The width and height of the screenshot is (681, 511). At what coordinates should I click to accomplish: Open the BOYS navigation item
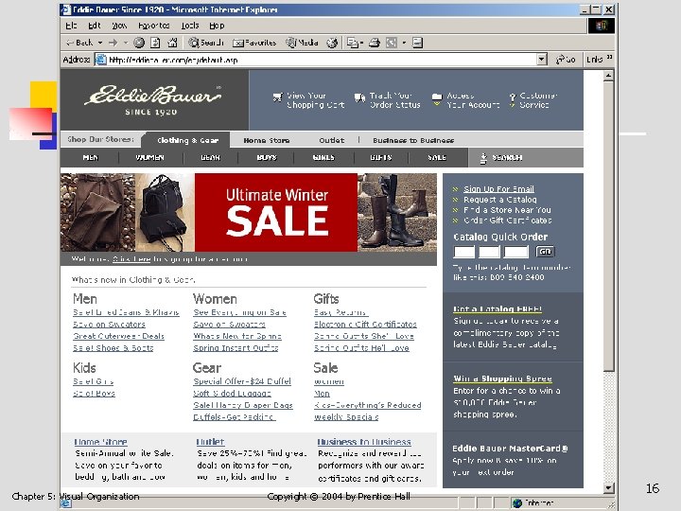click(267, 158)
